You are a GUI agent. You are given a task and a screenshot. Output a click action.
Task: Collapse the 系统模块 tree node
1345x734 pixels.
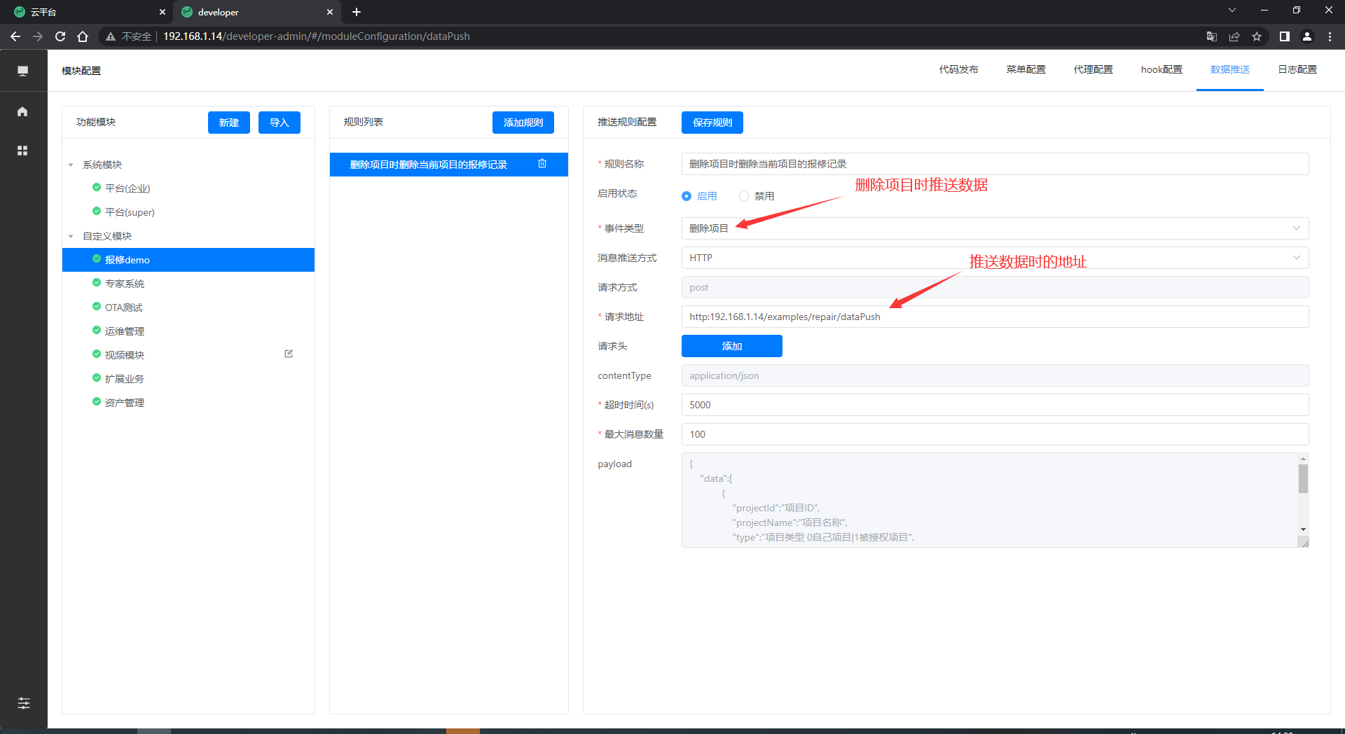71,165
